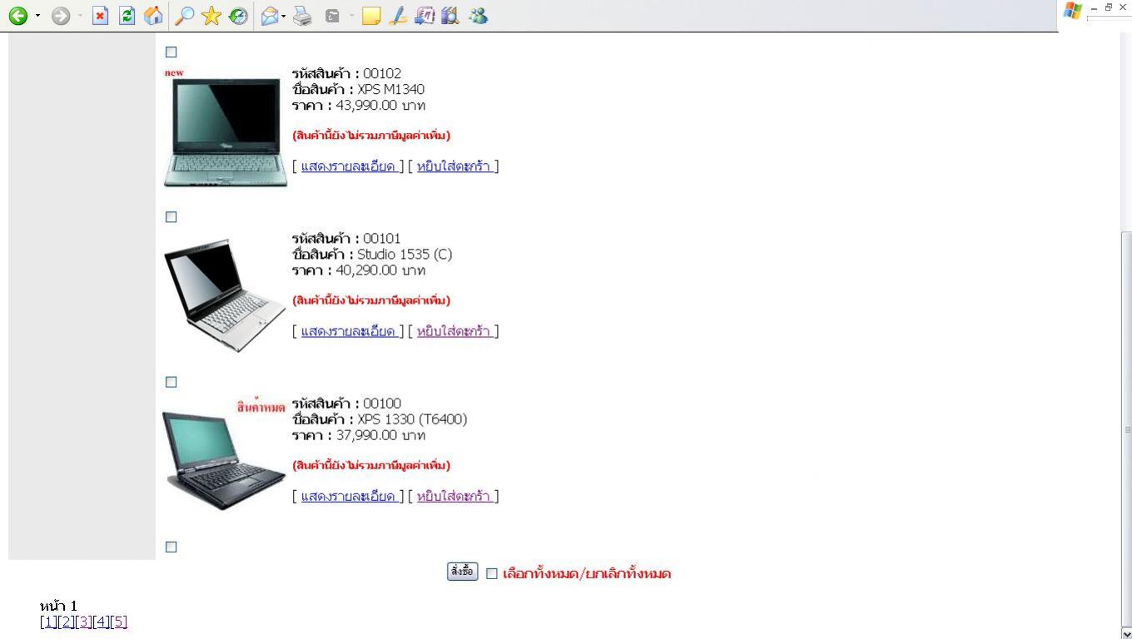1132x639 pixels.
Task: Click the price text 43,990.00 บาท
Action: tap(380, 105)
